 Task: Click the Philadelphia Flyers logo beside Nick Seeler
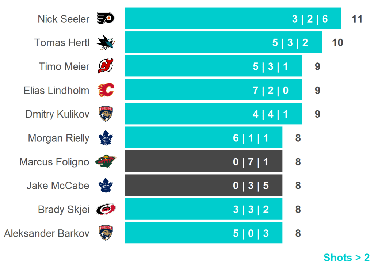106,18
